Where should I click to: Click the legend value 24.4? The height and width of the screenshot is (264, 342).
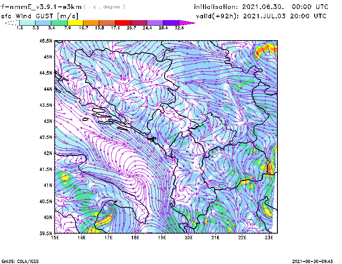(x=147, y=28)
